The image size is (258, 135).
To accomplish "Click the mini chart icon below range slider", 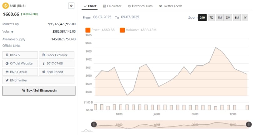I will tap(87, 131).
